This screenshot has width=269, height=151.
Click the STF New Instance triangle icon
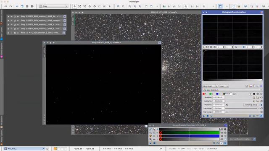150,143
